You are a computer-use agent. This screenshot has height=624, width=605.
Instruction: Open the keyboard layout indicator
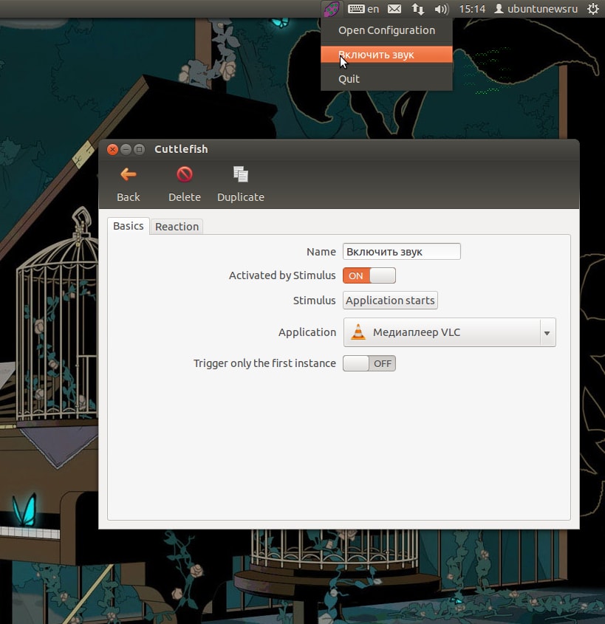point(363,9)
